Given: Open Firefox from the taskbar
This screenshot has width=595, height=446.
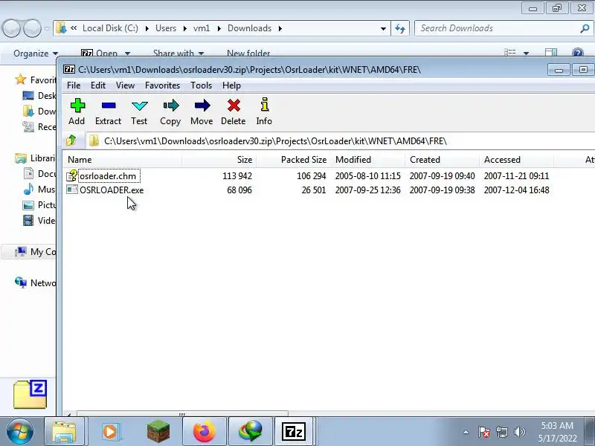Looking at the screenshot, I should click(x=204, y=432).
